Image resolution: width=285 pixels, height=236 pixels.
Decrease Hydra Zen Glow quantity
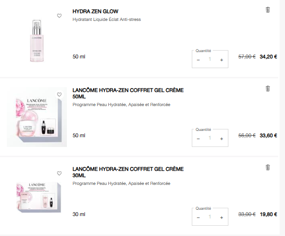coord(198,60)
